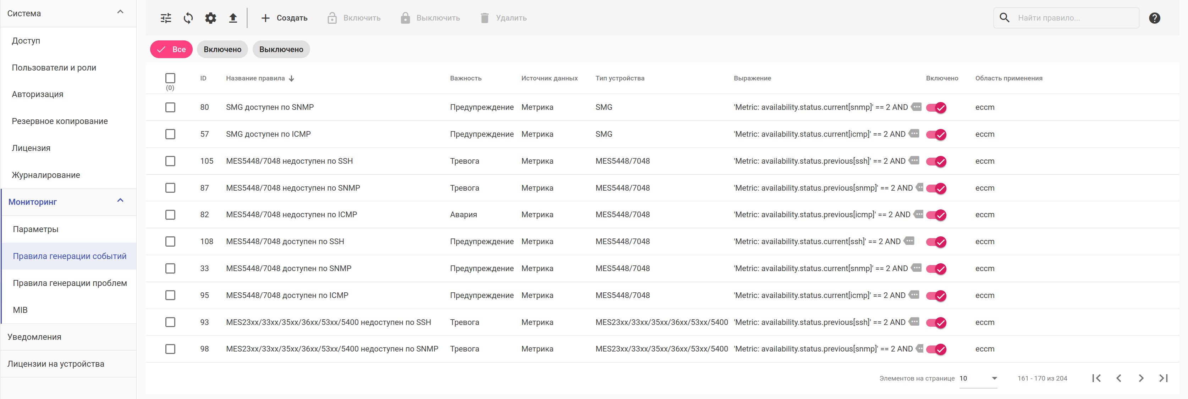
Task: Select all rules with header checkbox
Action: click(170, 78)
